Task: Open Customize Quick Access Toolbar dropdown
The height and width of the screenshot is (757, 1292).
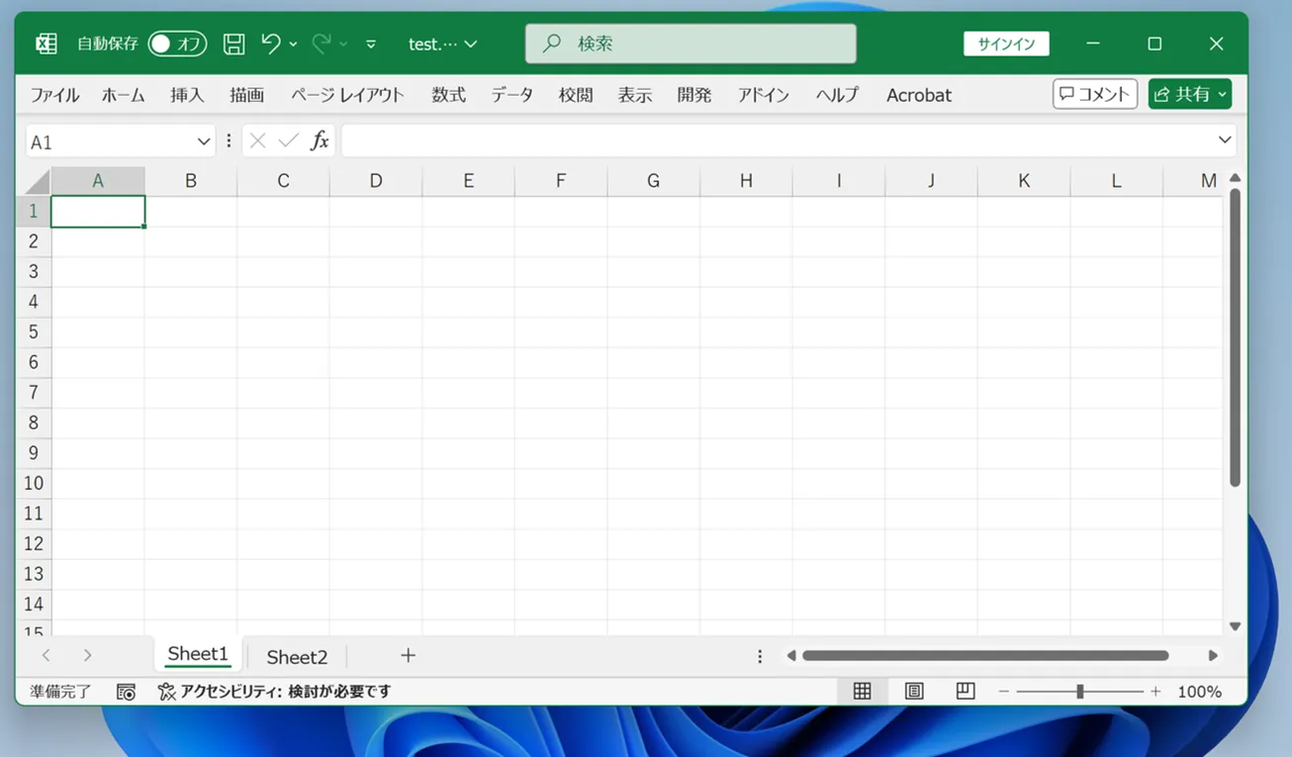Action: tap(371, 45)
